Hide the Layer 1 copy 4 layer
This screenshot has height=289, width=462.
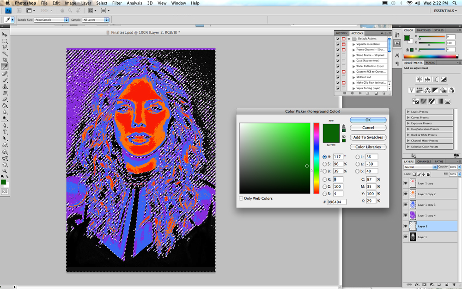point(406,215)
